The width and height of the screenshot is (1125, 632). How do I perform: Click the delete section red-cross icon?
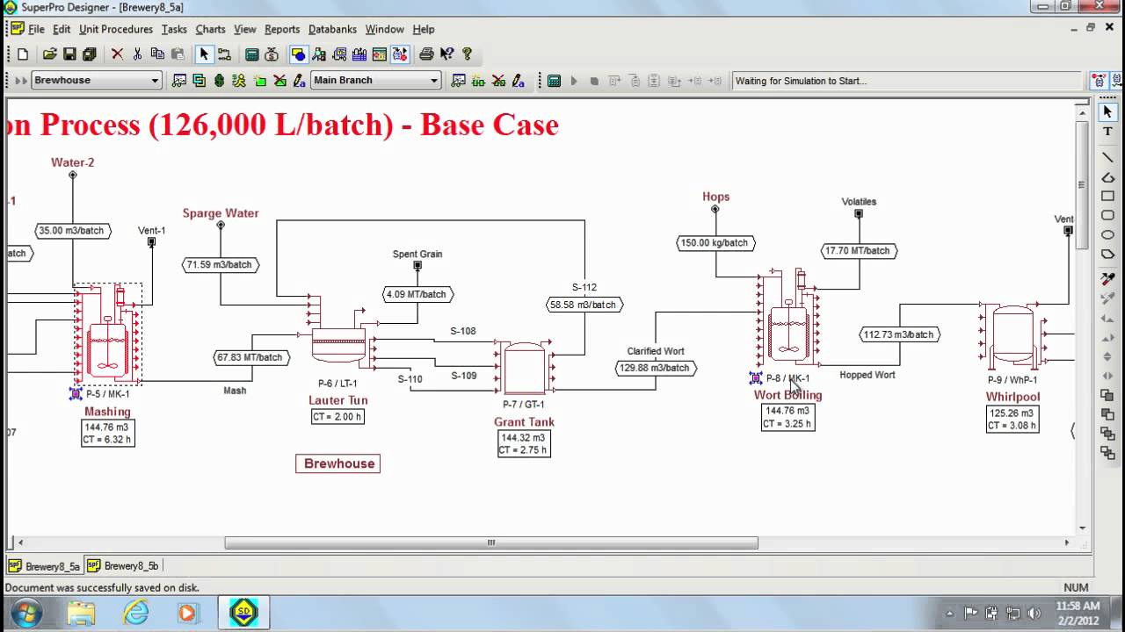pyautogui.click(x=279, y=81)
